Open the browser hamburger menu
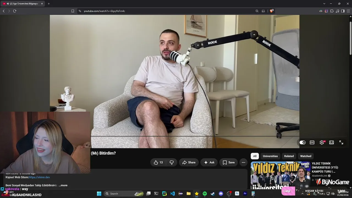Viewport: 352px width, 198px height. pos(348,11)
